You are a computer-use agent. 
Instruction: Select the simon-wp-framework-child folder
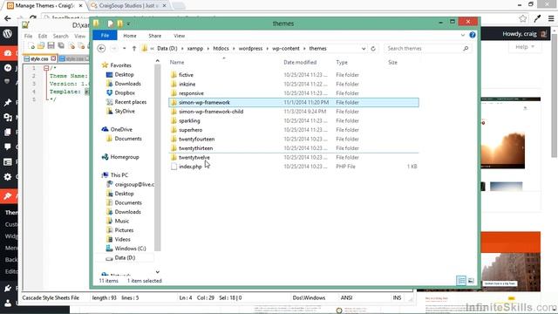211,112
